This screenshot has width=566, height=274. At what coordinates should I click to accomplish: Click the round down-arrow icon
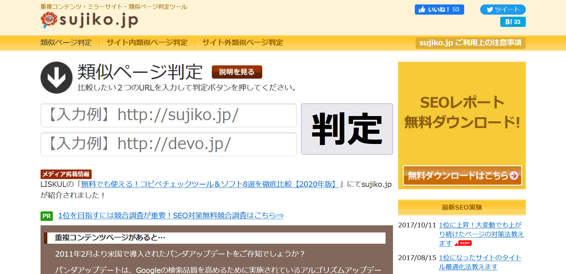[x=57, y=78]
